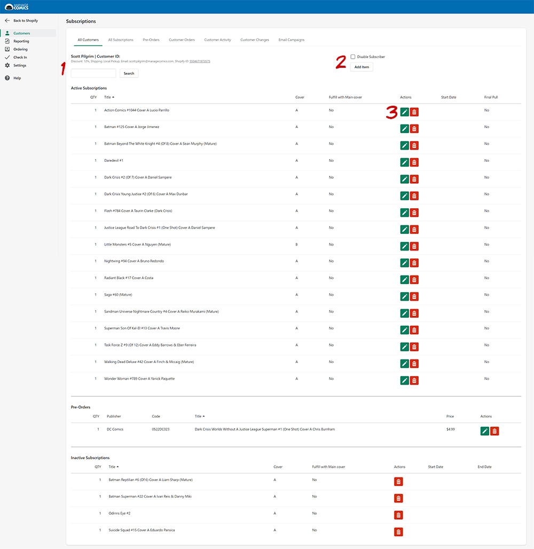
Task: Check the Disable Subscriber checkbox
Action: click(353, 57)
